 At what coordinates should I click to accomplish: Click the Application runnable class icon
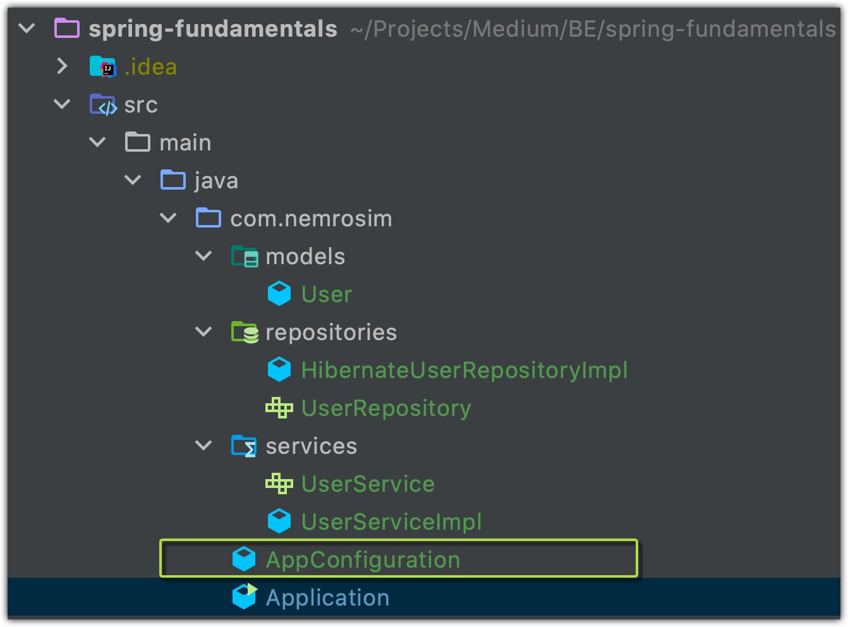[244, 597]
